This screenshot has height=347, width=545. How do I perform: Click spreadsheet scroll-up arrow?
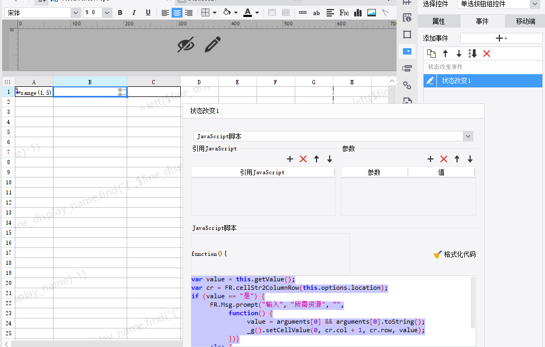[x=392, y=81]
